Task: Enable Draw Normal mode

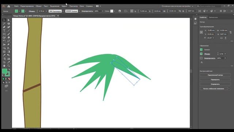Action: tap(4, 82)
